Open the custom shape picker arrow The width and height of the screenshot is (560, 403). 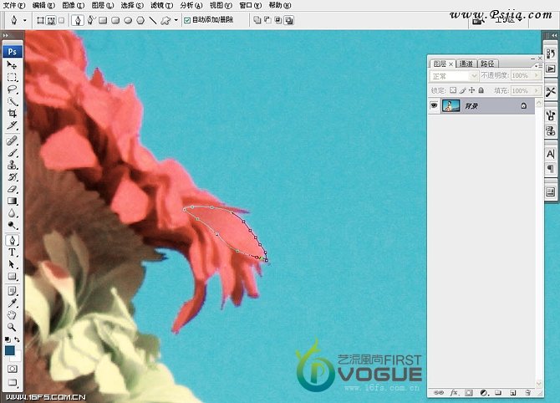click(x=177, y=19)
